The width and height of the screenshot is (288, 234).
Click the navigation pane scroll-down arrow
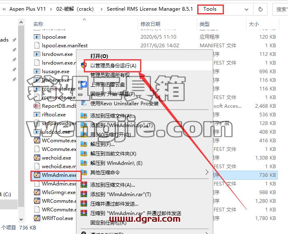pos(21,220)
